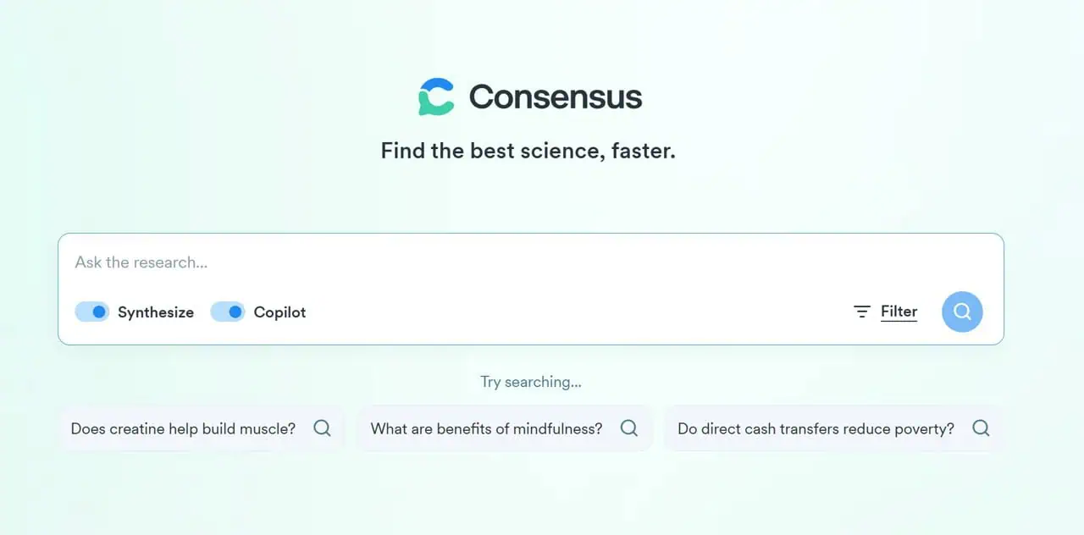Click magnifier icon beside cash transfers question
This screenshot has width=1084, height=535.
[981, 428]
